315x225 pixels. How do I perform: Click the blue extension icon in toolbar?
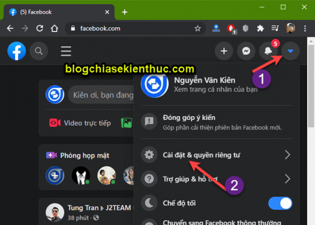click(x=216, y=28)
